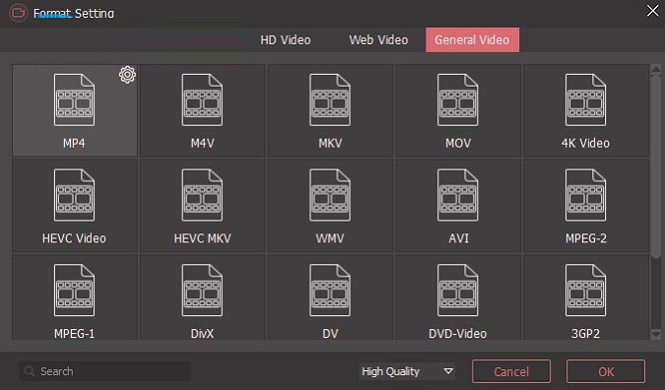The image size is (665, 390).
Task: Pick the MPEG-2 format icon
Action: pyautogui.click(x=585, y=195)
